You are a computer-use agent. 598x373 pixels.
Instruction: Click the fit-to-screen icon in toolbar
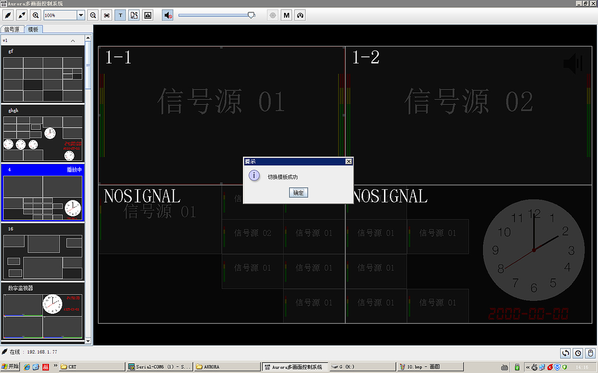(x=107, y=15)
